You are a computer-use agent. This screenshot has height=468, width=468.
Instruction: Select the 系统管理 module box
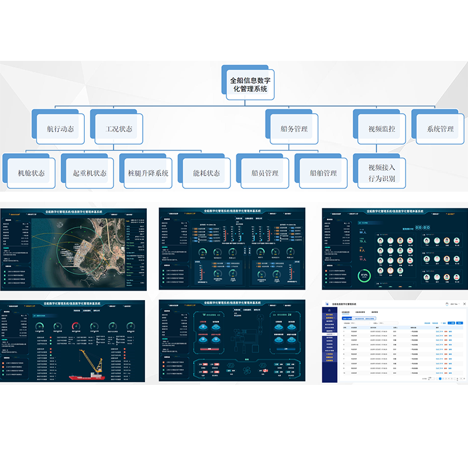click(440, 129)
